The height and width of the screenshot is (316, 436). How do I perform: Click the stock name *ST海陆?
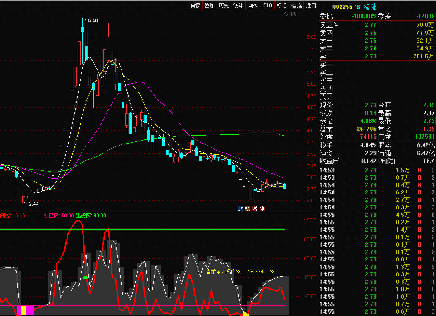click(365, 7)
